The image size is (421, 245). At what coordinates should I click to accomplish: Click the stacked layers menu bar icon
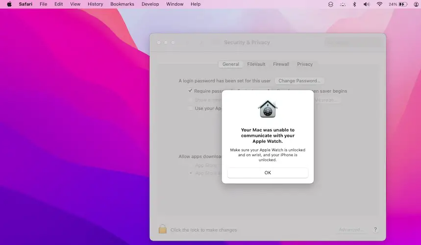point(330,4)
